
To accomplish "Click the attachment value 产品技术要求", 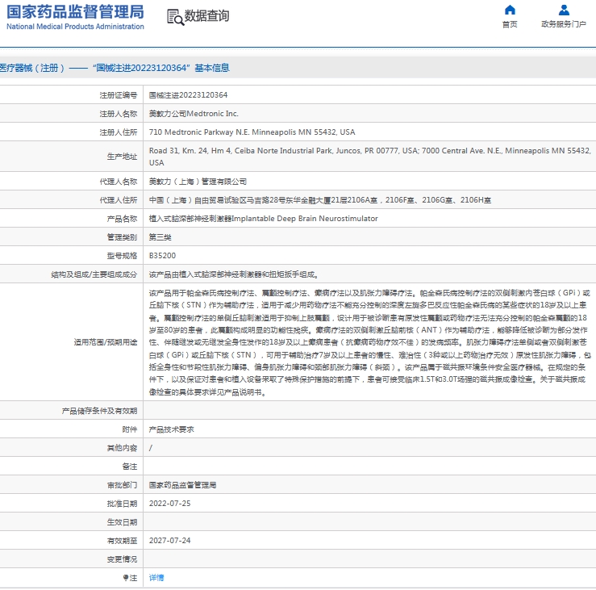I will pos(172,429).
